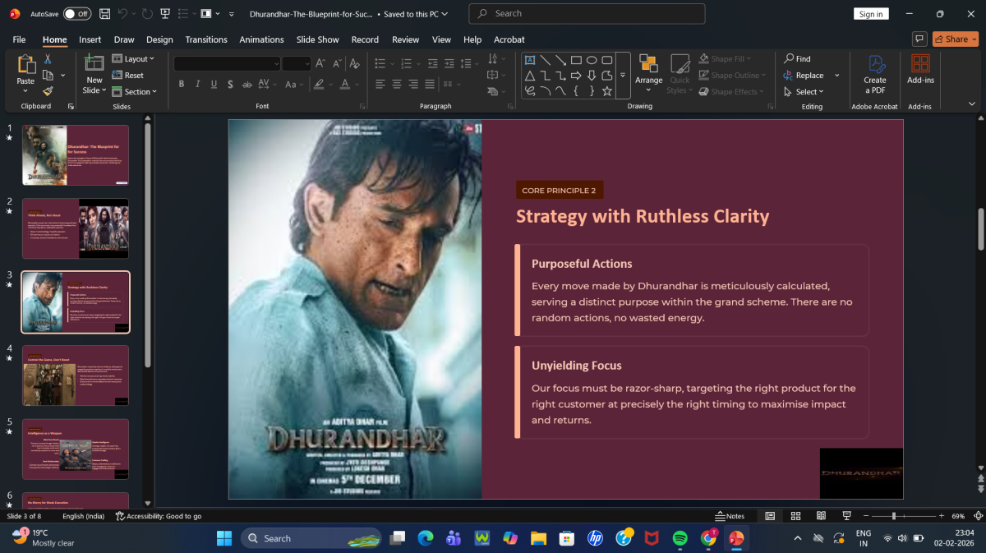Open the Section dropdown menu
986x553 pixels.
pos(136,92)
